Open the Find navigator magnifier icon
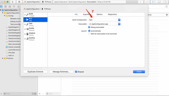 pos(14,6)
